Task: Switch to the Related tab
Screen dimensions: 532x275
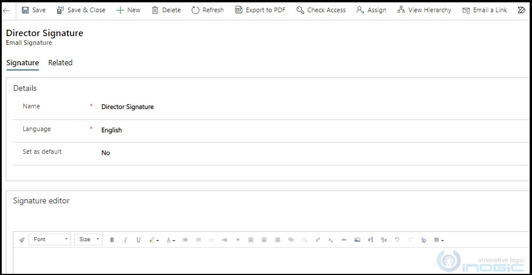Action: 60,63
